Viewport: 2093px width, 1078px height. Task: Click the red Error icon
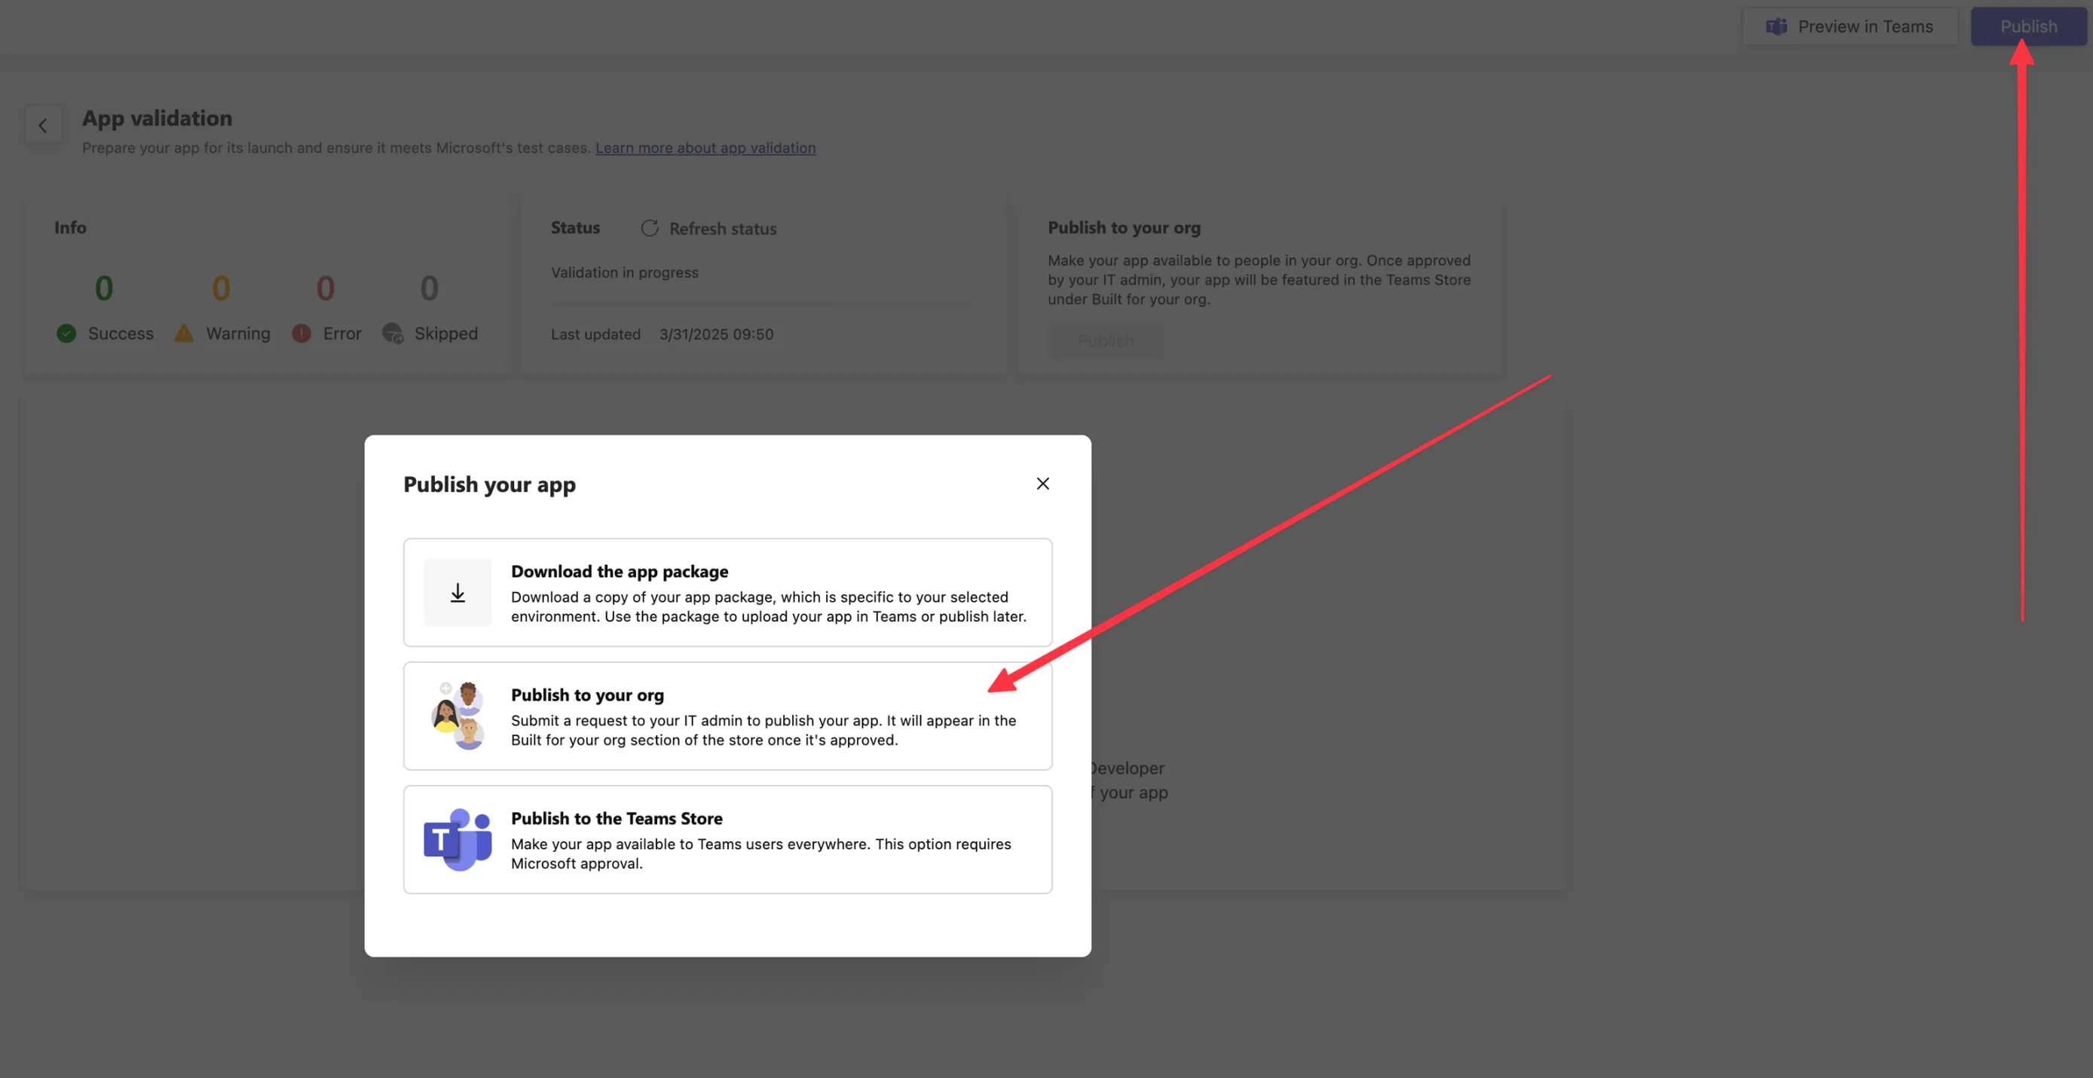(301, 333)
